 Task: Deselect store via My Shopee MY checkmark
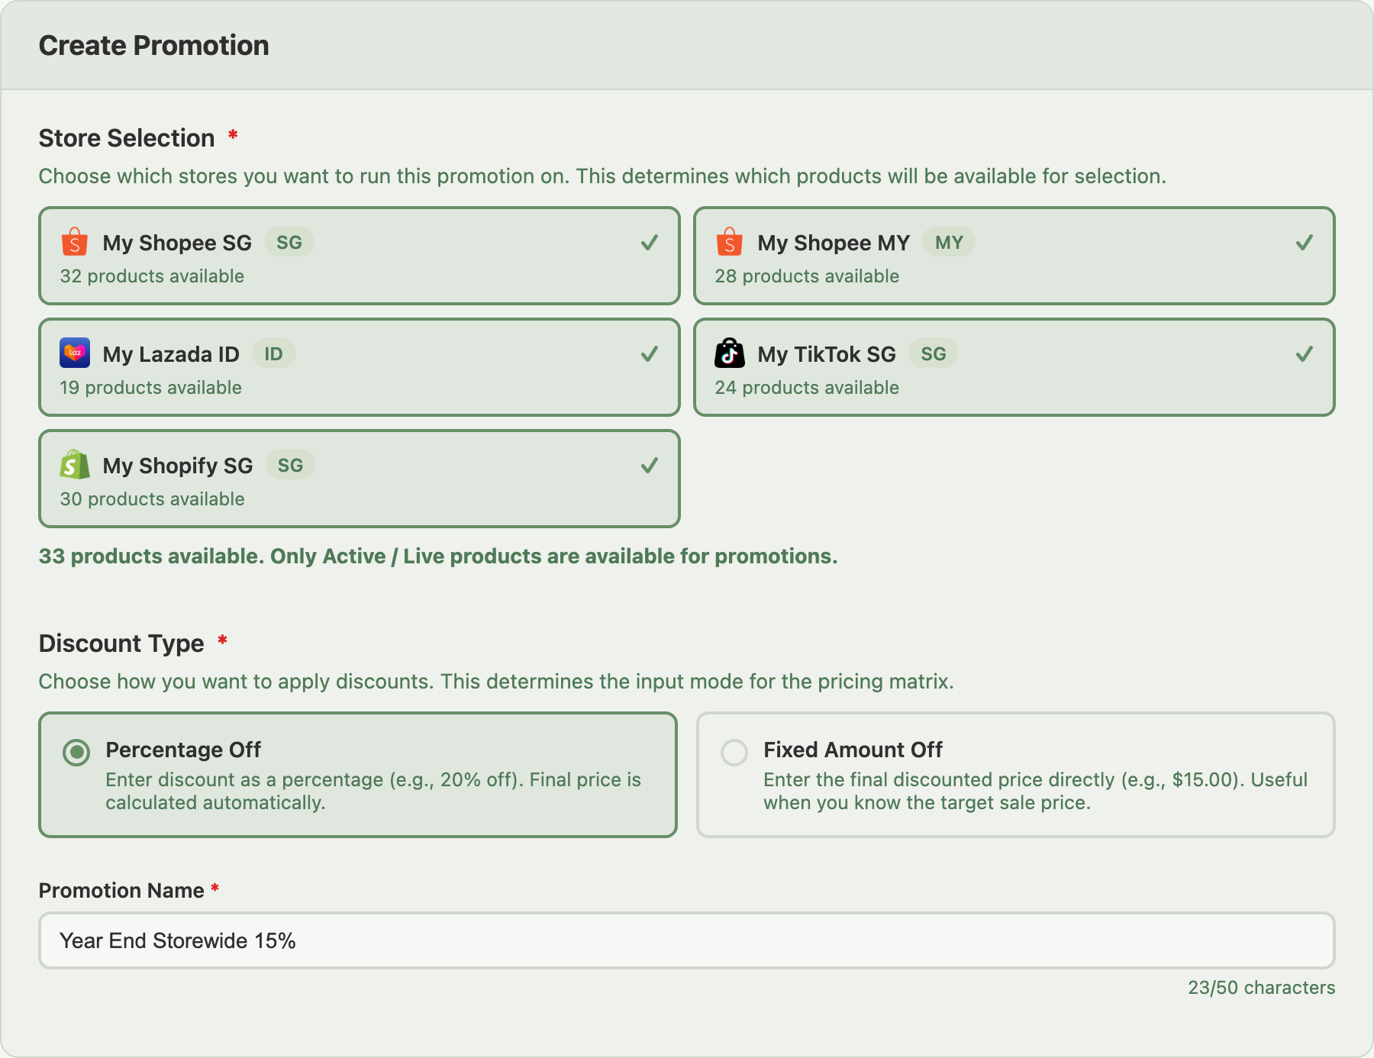click(1305, 243)
